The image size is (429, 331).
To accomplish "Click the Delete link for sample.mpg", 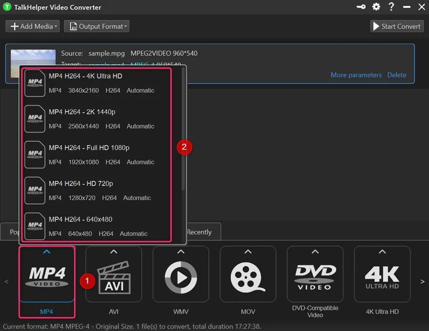I will [x=397, y=75].
